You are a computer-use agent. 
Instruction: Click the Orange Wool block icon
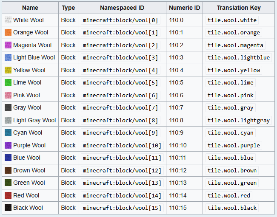[x=8, y=33]
